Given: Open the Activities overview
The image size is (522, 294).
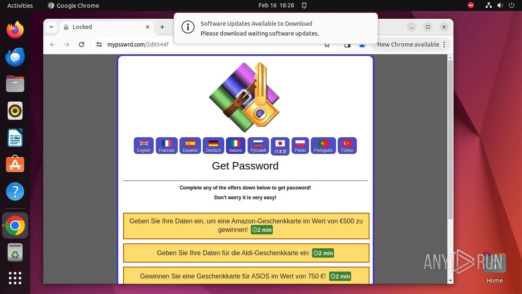Looking at the screenshot, I should point(20,5).
